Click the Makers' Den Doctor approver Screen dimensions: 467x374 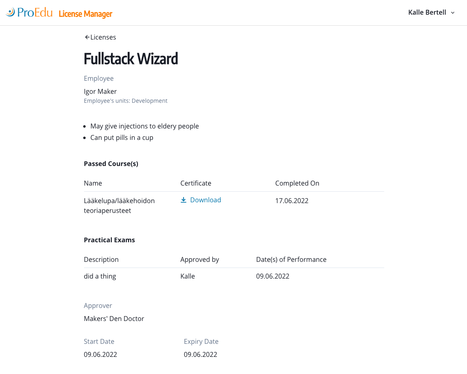coord(114,319)
